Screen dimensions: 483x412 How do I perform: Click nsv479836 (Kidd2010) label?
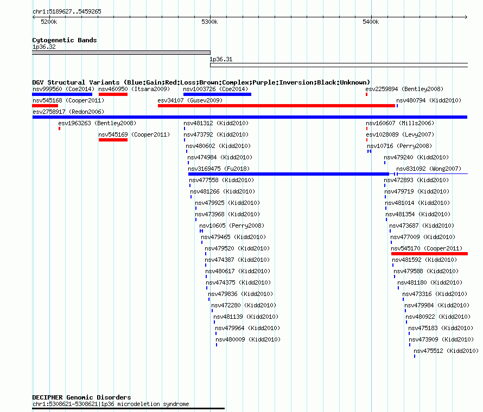pyautogui.click(x=240, y=294)
